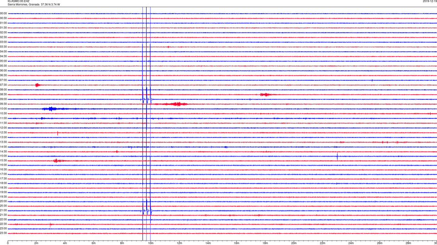Select the 18:30 trace time label

4,188
